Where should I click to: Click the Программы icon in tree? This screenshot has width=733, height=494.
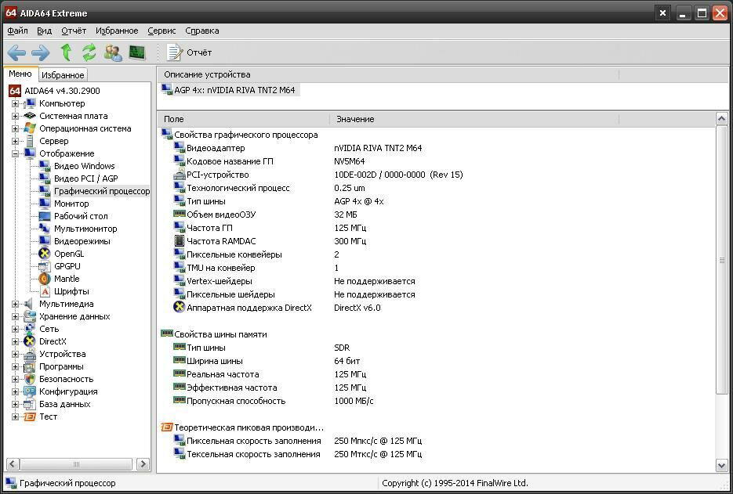coord(30,367)
